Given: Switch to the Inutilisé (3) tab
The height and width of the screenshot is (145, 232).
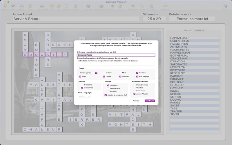Looking at the screenshot, I should [200, 30].
